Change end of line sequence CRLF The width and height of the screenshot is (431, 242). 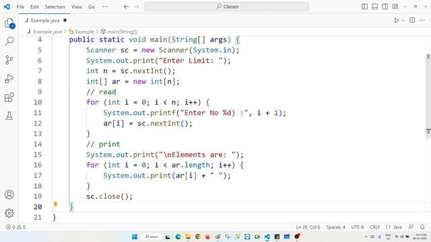tap(375, 227)
